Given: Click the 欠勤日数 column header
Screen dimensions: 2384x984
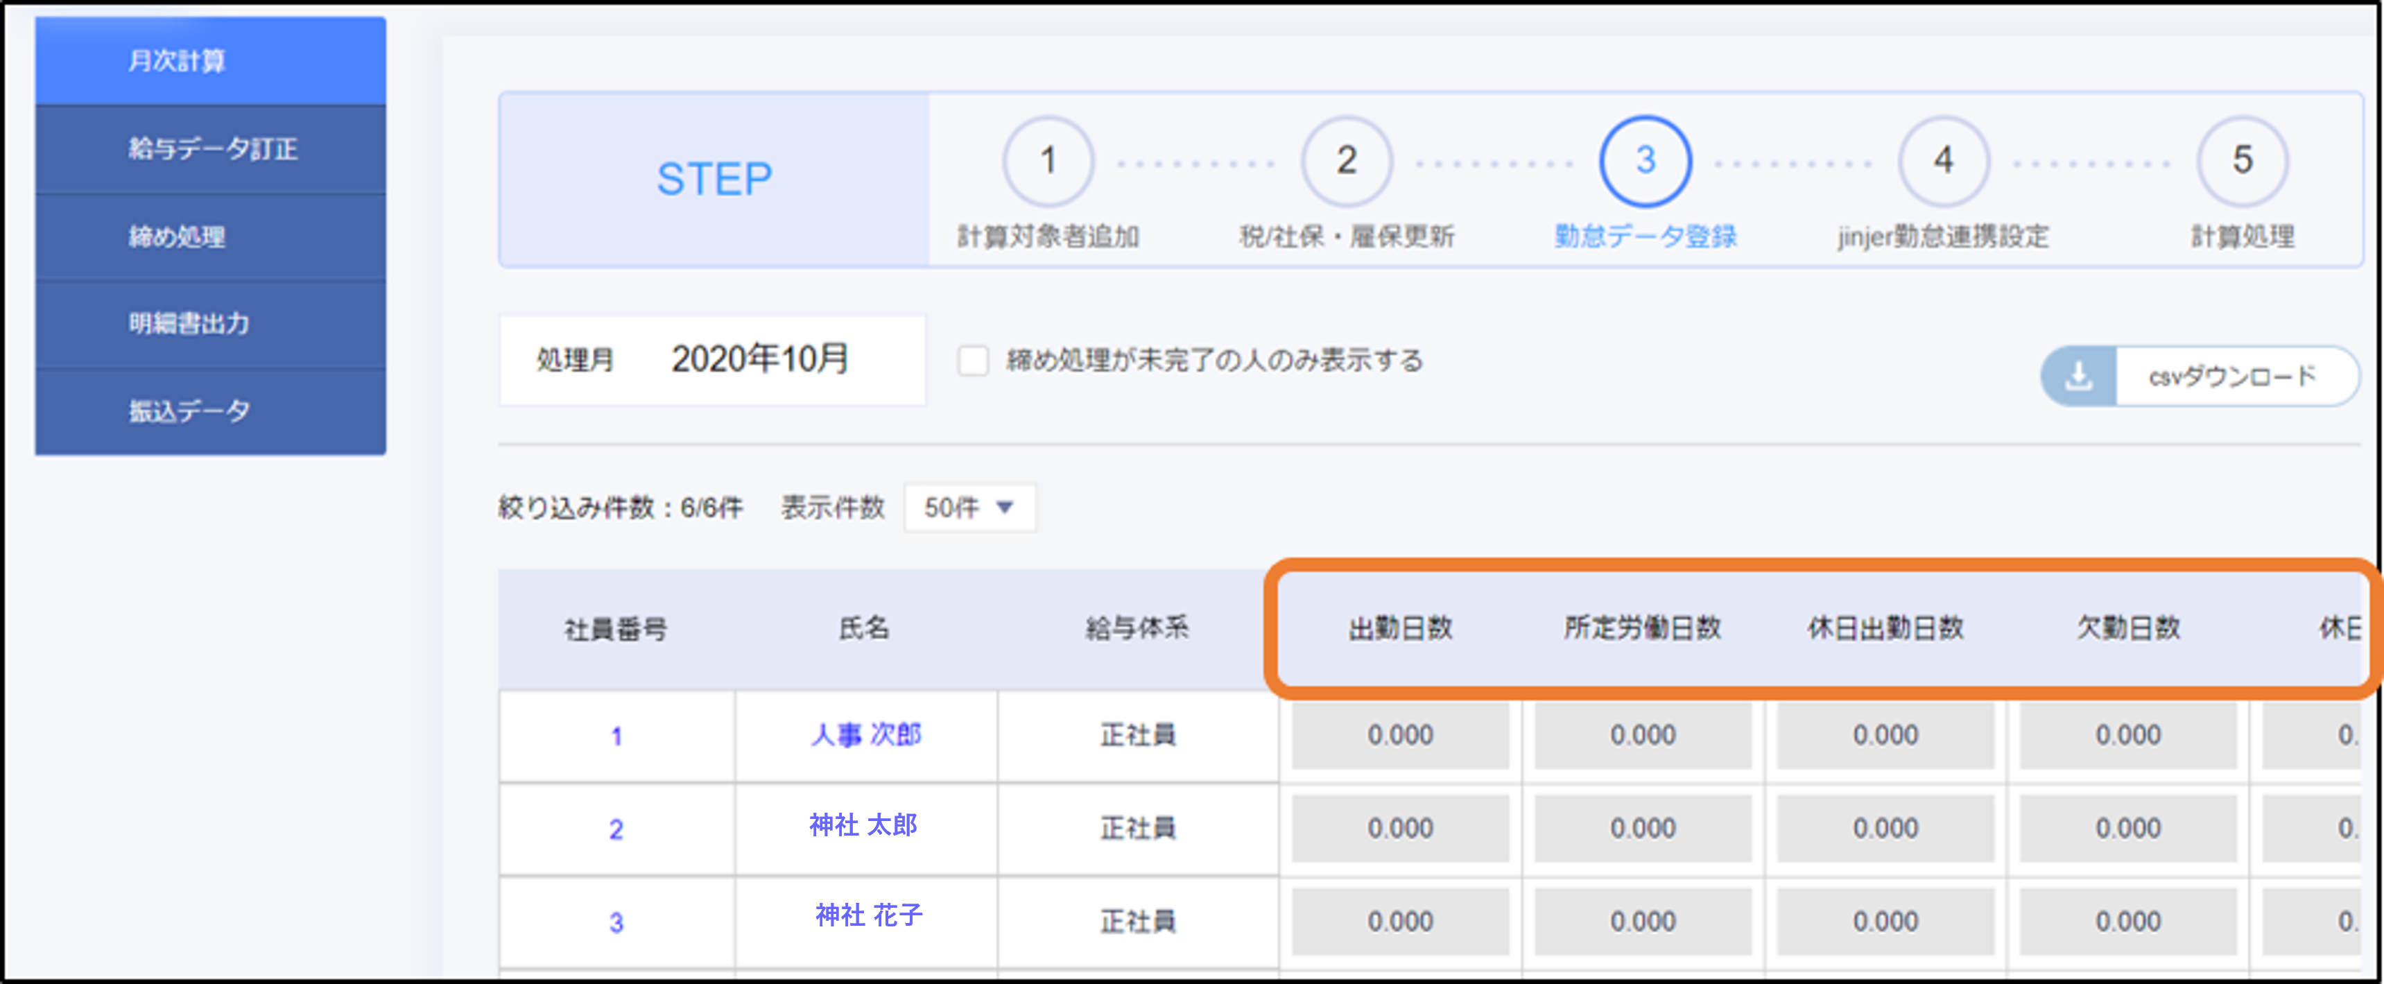Looking at the screenshot, I should tap(2127, 628).
